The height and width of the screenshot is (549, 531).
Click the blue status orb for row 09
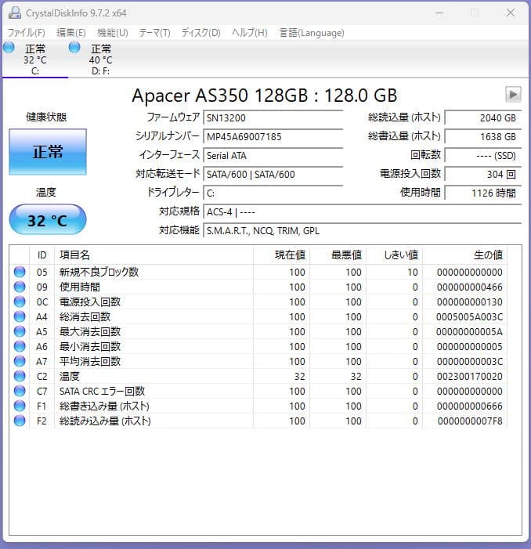20,287
